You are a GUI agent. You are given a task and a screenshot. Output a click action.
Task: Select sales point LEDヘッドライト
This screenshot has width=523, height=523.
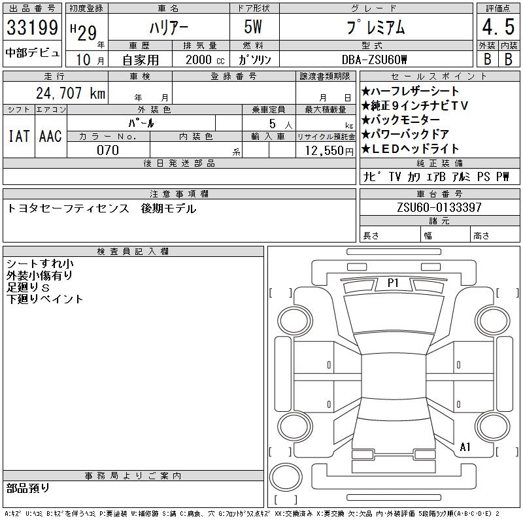point(411,148)
